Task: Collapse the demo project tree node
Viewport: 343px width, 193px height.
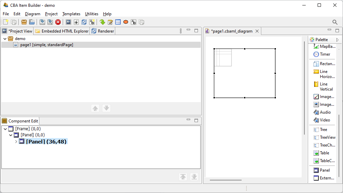Action: [x=5, y=39]
